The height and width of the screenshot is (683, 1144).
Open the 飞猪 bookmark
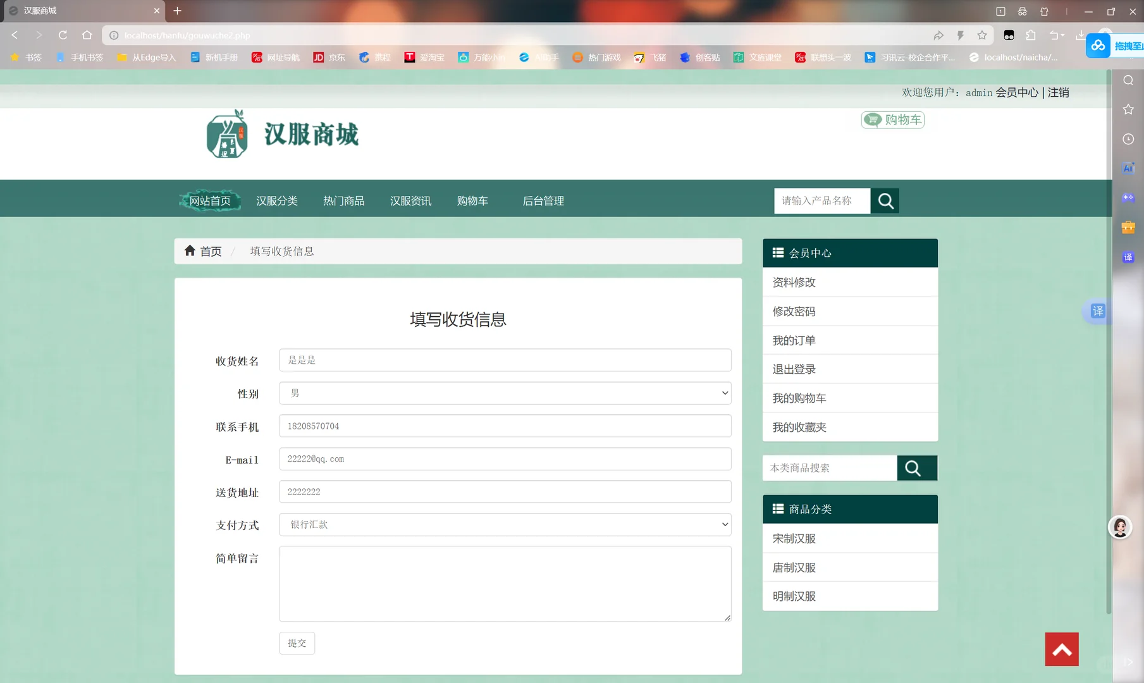(x=650, y=58)
